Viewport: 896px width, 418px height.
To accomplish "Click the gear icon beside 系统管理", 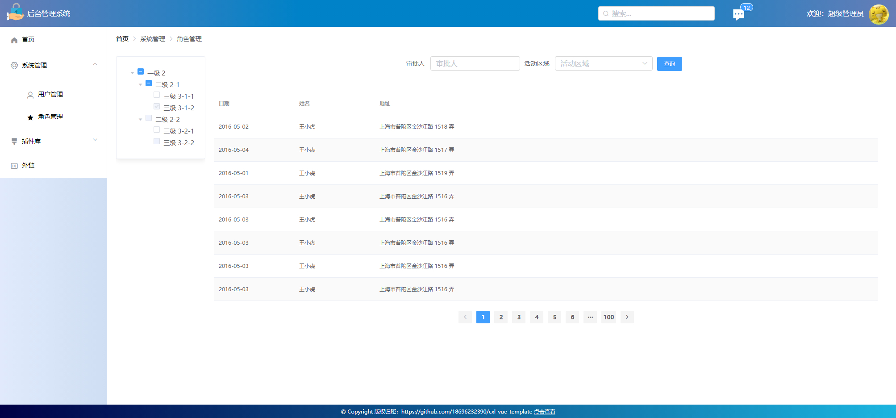I will (x=14, y=65).
